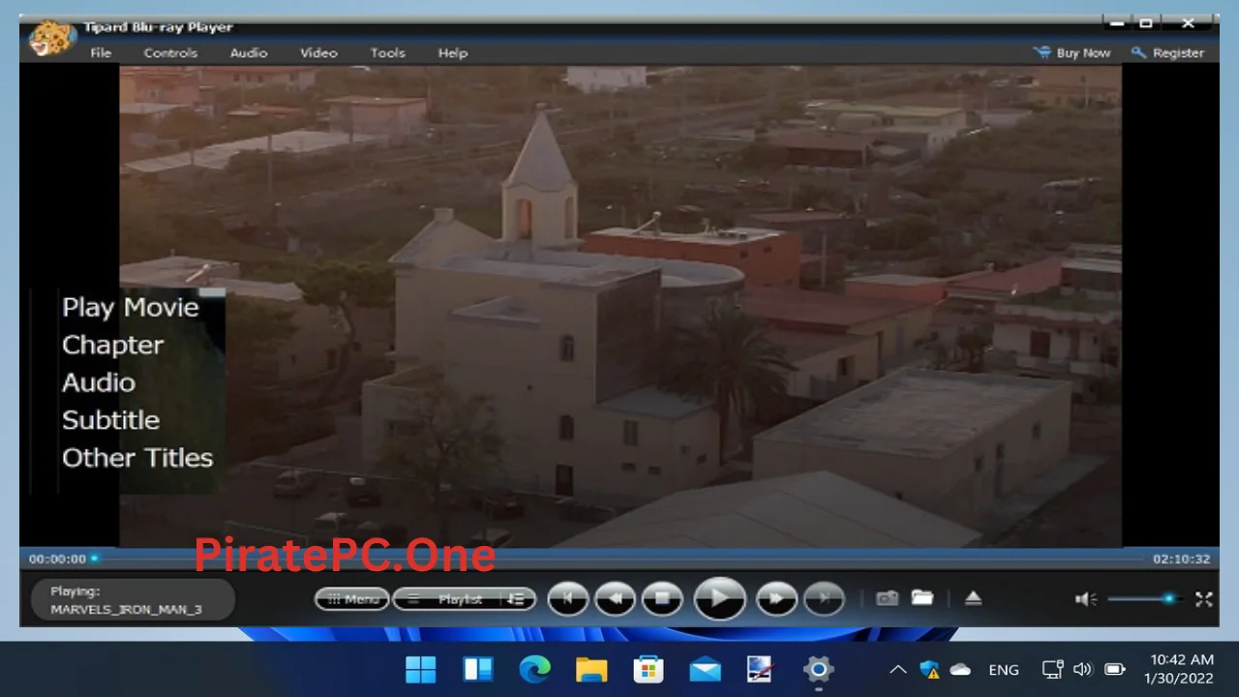The height and width of the screenshot is (697, 1239).
Task: Launch Microsoft Edge from taskbar
Action: click(534, 669)
